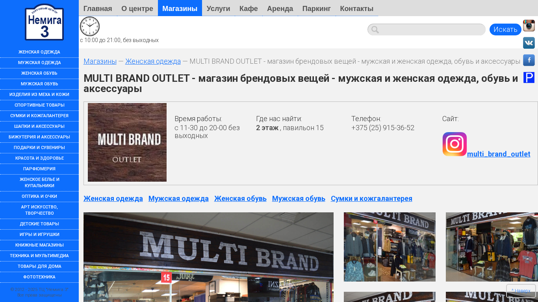Select Спортивные товары in the sidebar

39,105
